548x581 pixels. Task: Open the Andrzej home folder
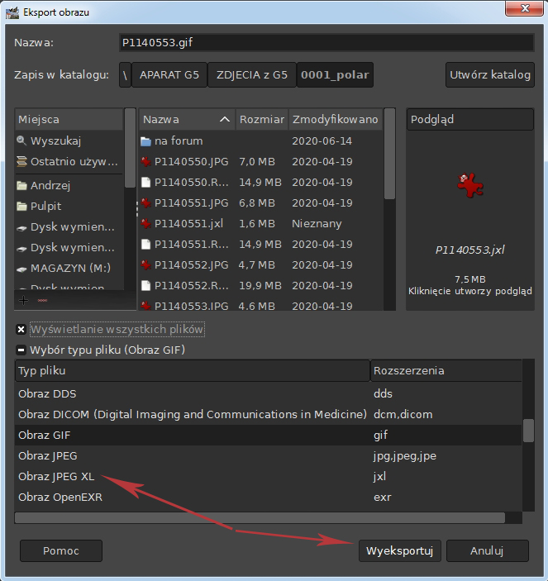click(50, 185)
